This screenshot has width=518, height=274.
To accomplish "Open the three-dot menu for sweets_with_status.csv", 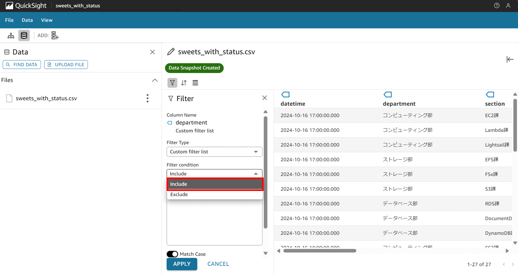I will [x=148, y=98].
